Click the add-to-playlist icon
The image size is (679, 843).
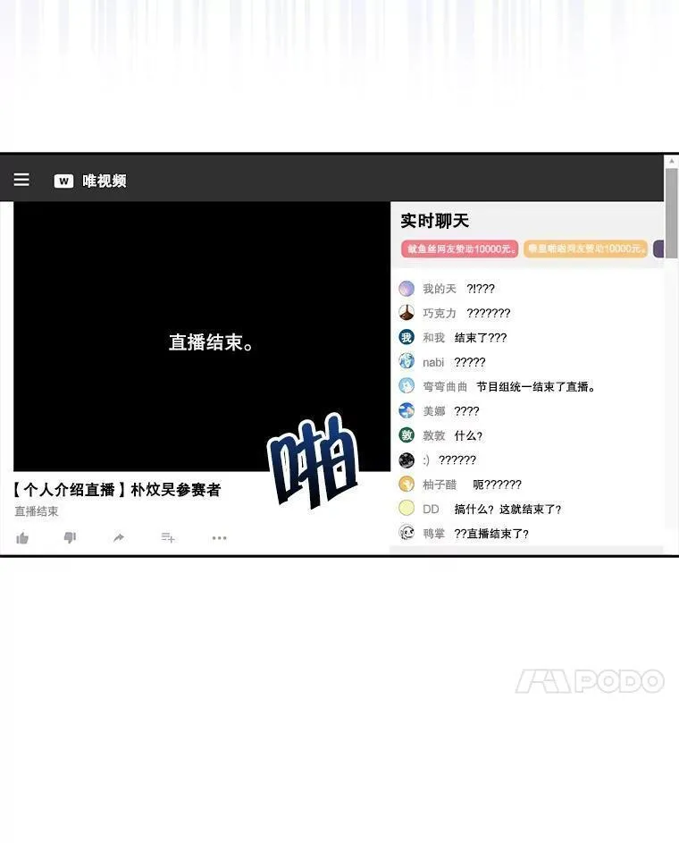click(168, 537)
